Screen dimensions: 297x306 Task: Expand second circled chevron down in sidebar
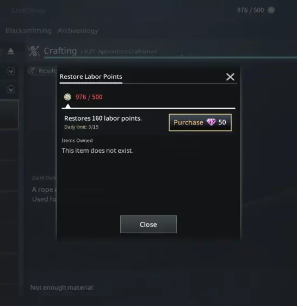pyautogui.click(x=11, y=90)
